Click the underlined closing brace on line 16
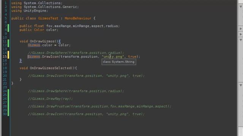Image resolution: width=243 pixels, height=136 pixels. click(x=21, y=60)
